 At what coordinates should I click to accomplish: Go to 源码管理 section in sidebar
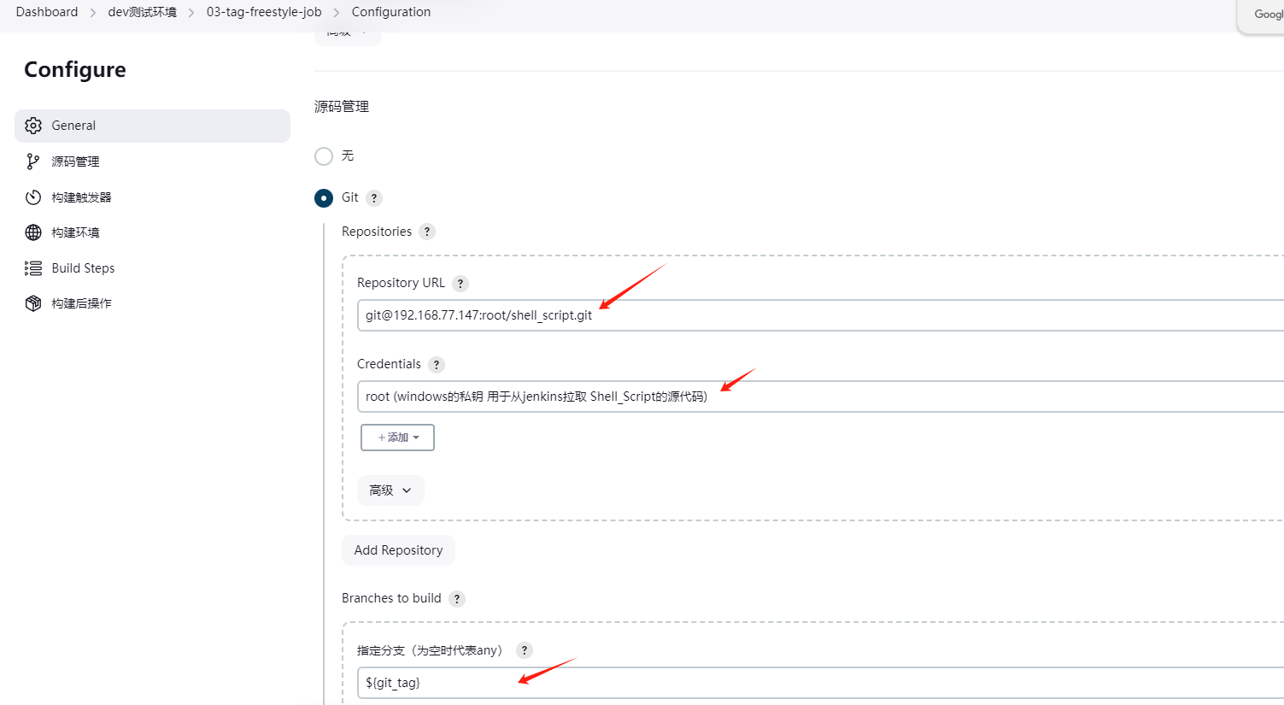[x=152, y=162]
